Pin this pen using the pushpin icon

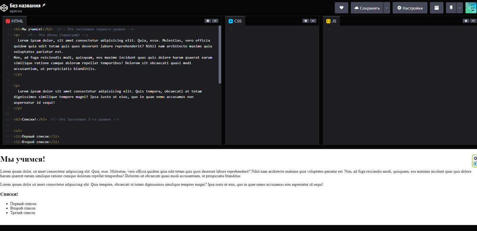(x=451, y=8)
